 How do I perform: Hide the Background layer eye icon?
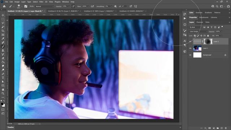tap(190, 55)
